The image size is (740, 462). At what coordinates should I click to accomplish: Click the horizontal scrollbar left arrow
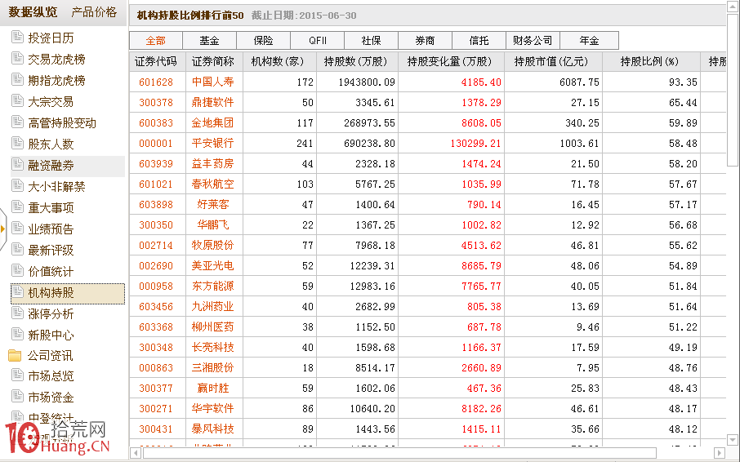point(136,453)
